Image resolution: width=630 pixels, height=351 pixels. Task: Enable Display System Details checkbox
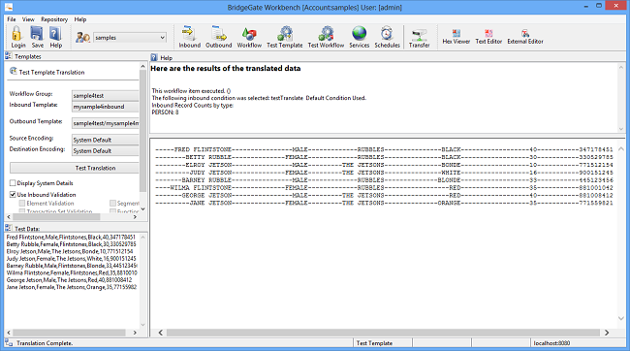point(13,183)
